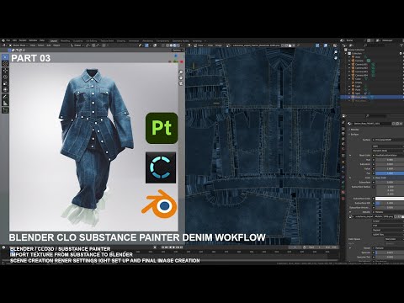Open the Render menu

point(23,40)
